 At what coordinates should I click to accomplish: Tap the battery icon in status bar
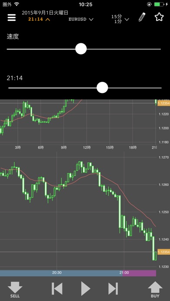click(159, 4)
